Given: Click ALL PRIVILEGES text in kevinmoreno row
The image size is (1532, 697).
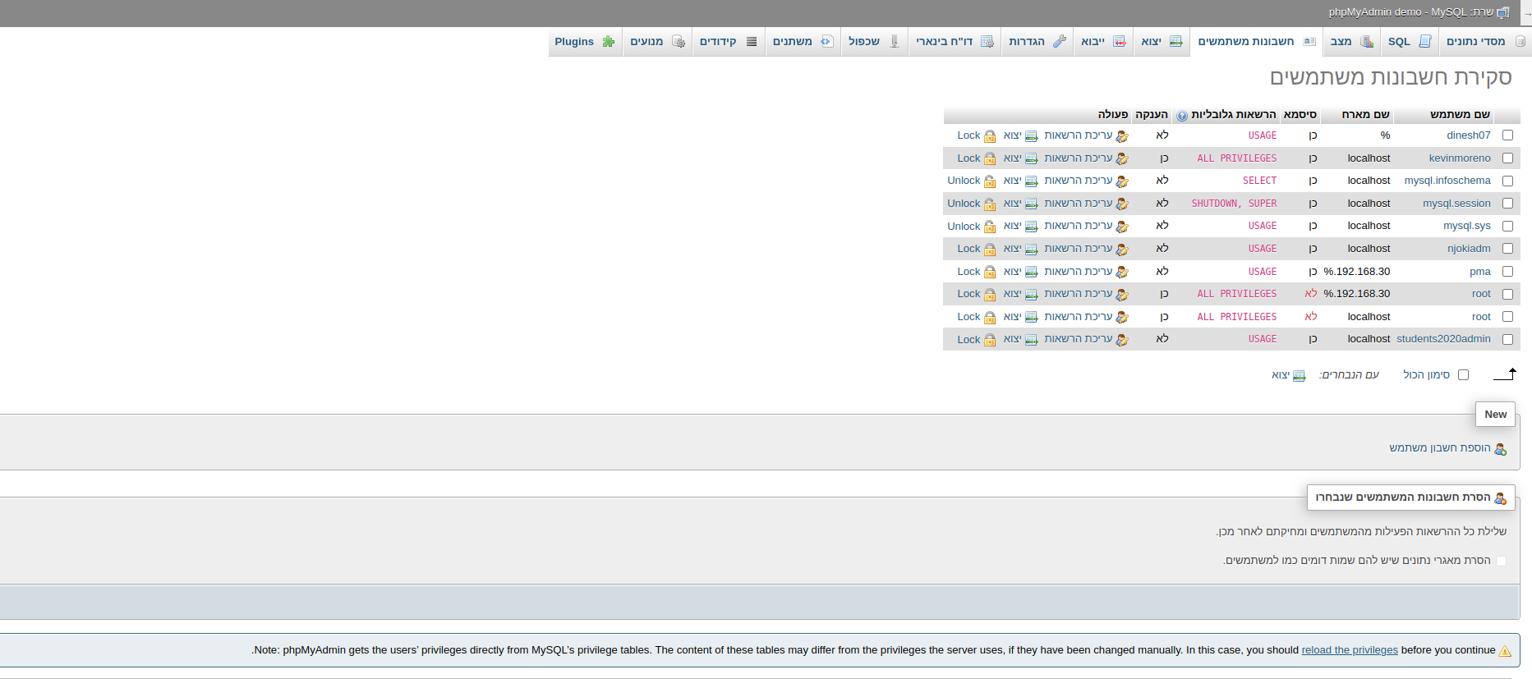Looking at the screenshot, I should pos(1237,158).
